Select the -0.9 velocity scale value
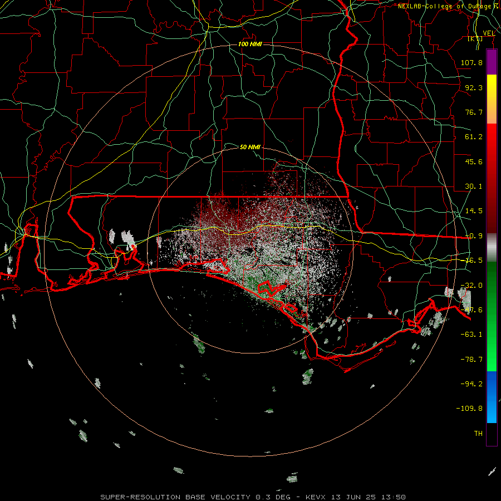501x501 pixels. pyautogui.click(x=474, y=236)
